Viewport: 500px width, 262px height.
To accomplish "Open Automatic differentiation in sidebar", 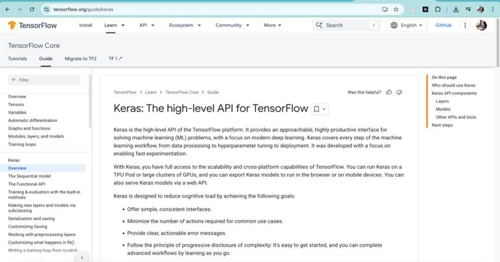I will click(x=33, y=120).
